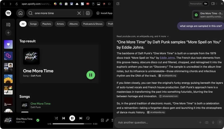Image resolution: width=224 pixels, height=129 pixels.
Task: Toggle shuffle in the player bar
Action: click(56, 118)
